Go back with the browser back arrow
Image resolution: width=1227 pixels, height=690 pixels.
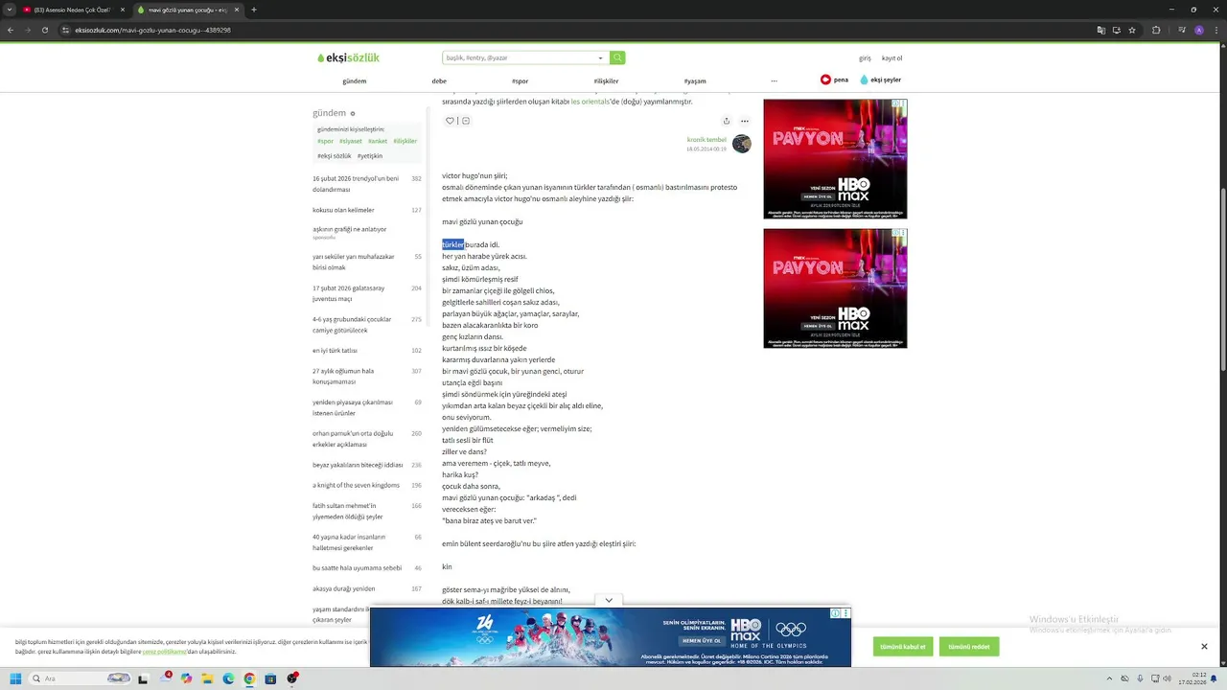click(11, 30)
